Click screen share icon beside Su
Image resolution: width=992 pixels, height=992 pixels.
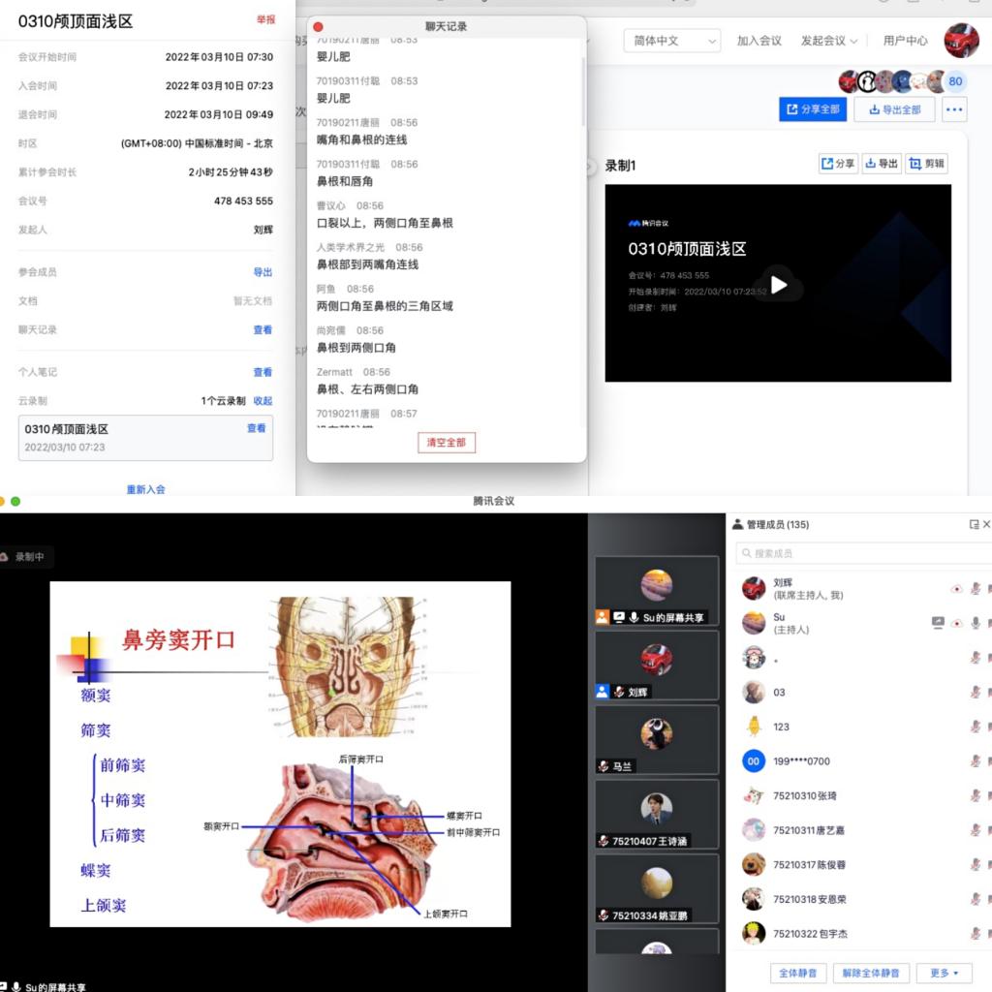[x=937, y=623]
